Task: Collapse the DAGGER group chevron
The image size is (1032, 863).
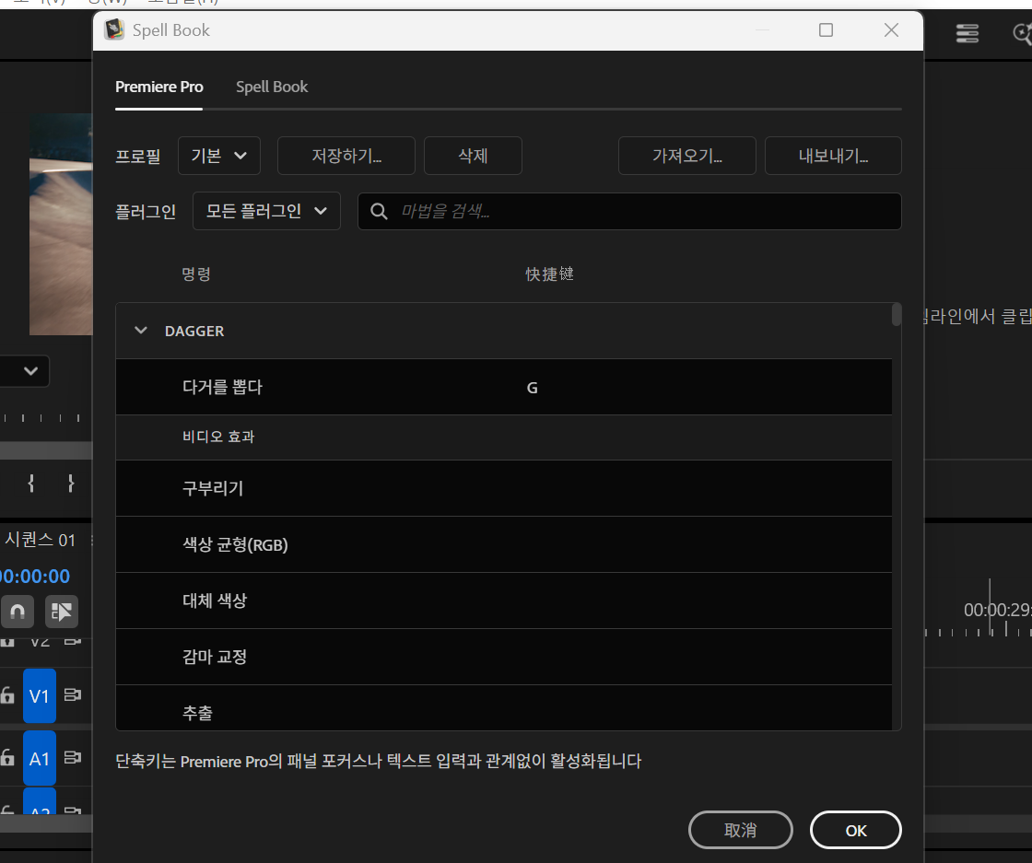Action: (141, 331)
